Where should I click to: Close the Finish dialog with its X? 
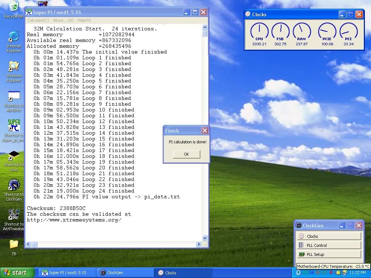coord(205,130)
